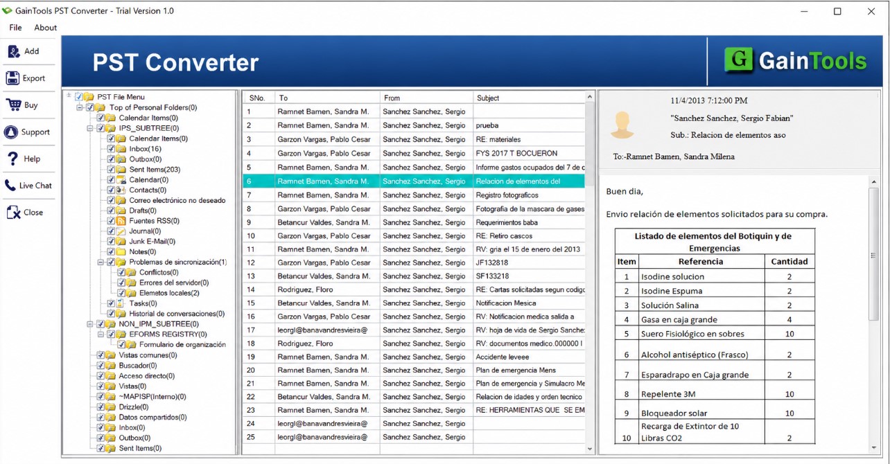Image resolution: width=890 pixels, height=464 pixels.
Task: Click email list scrollbar up arrow
Action: [590, 97]
